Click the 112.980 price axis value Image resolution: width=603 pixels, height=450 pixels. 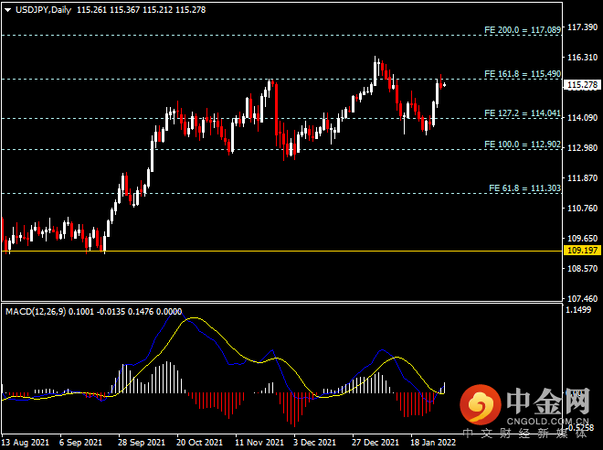pyautogui.click(x=583, y=148)
